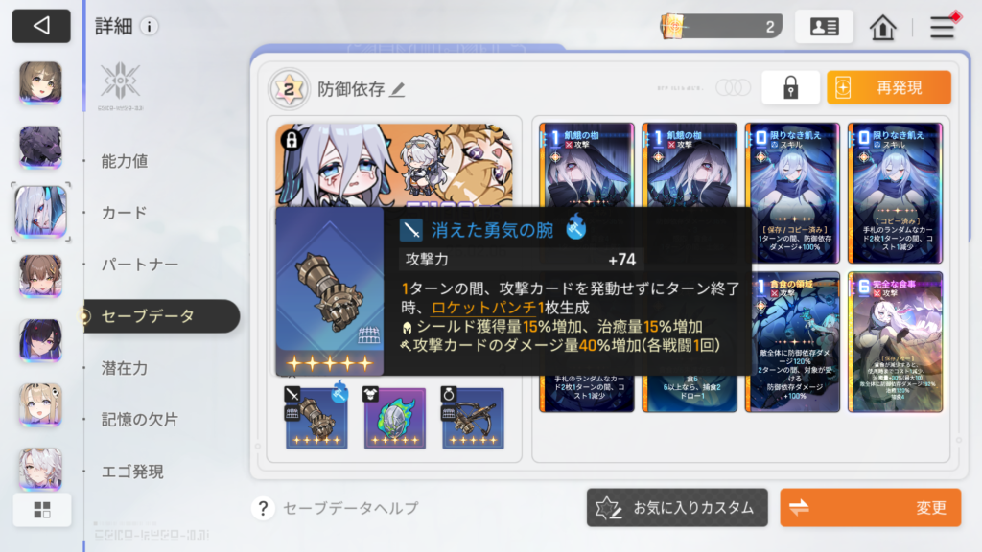Click the back arrow button
This screenshot has width=982, height=552.
[41, 26]
